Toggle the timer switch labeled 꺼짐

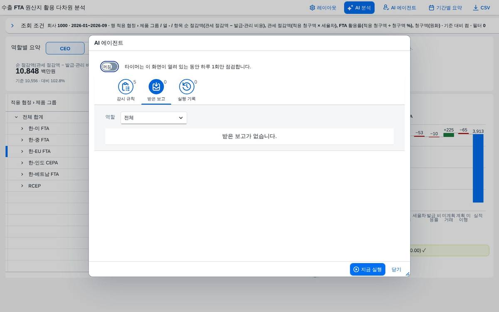[109, 67]
